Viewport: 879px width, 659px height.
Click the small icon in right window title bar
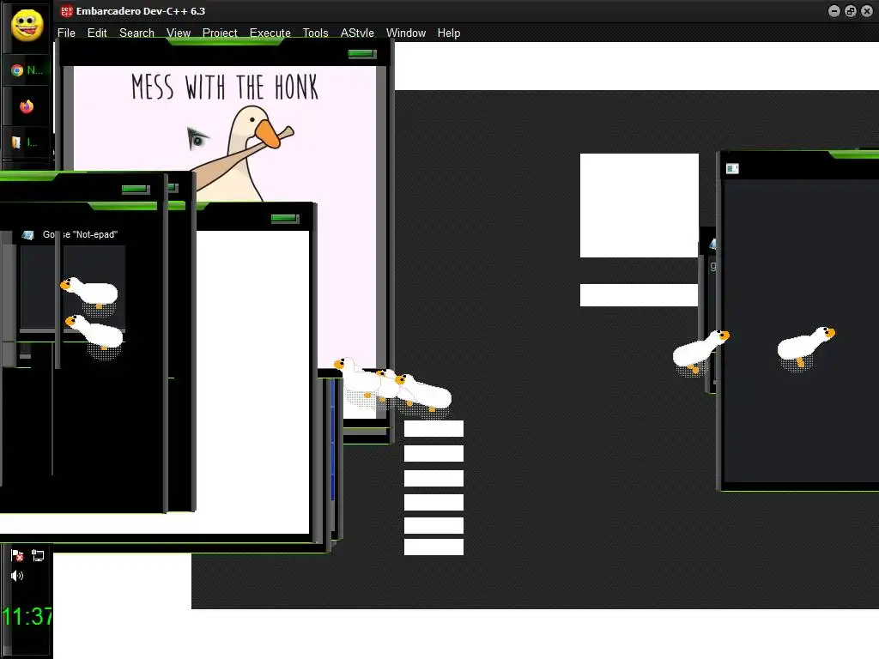point(732,169)
